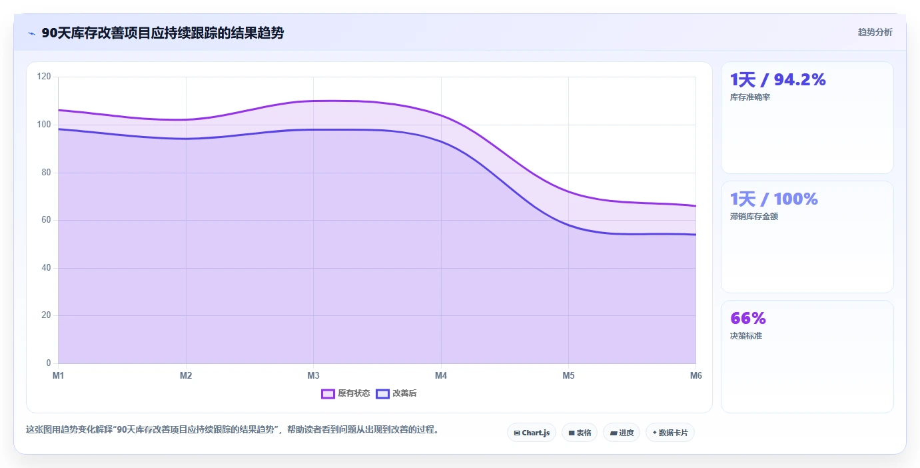Screen dimensions: 920x468
Task: Click the M6 x-axis label
Action: (x=695, y=375)
